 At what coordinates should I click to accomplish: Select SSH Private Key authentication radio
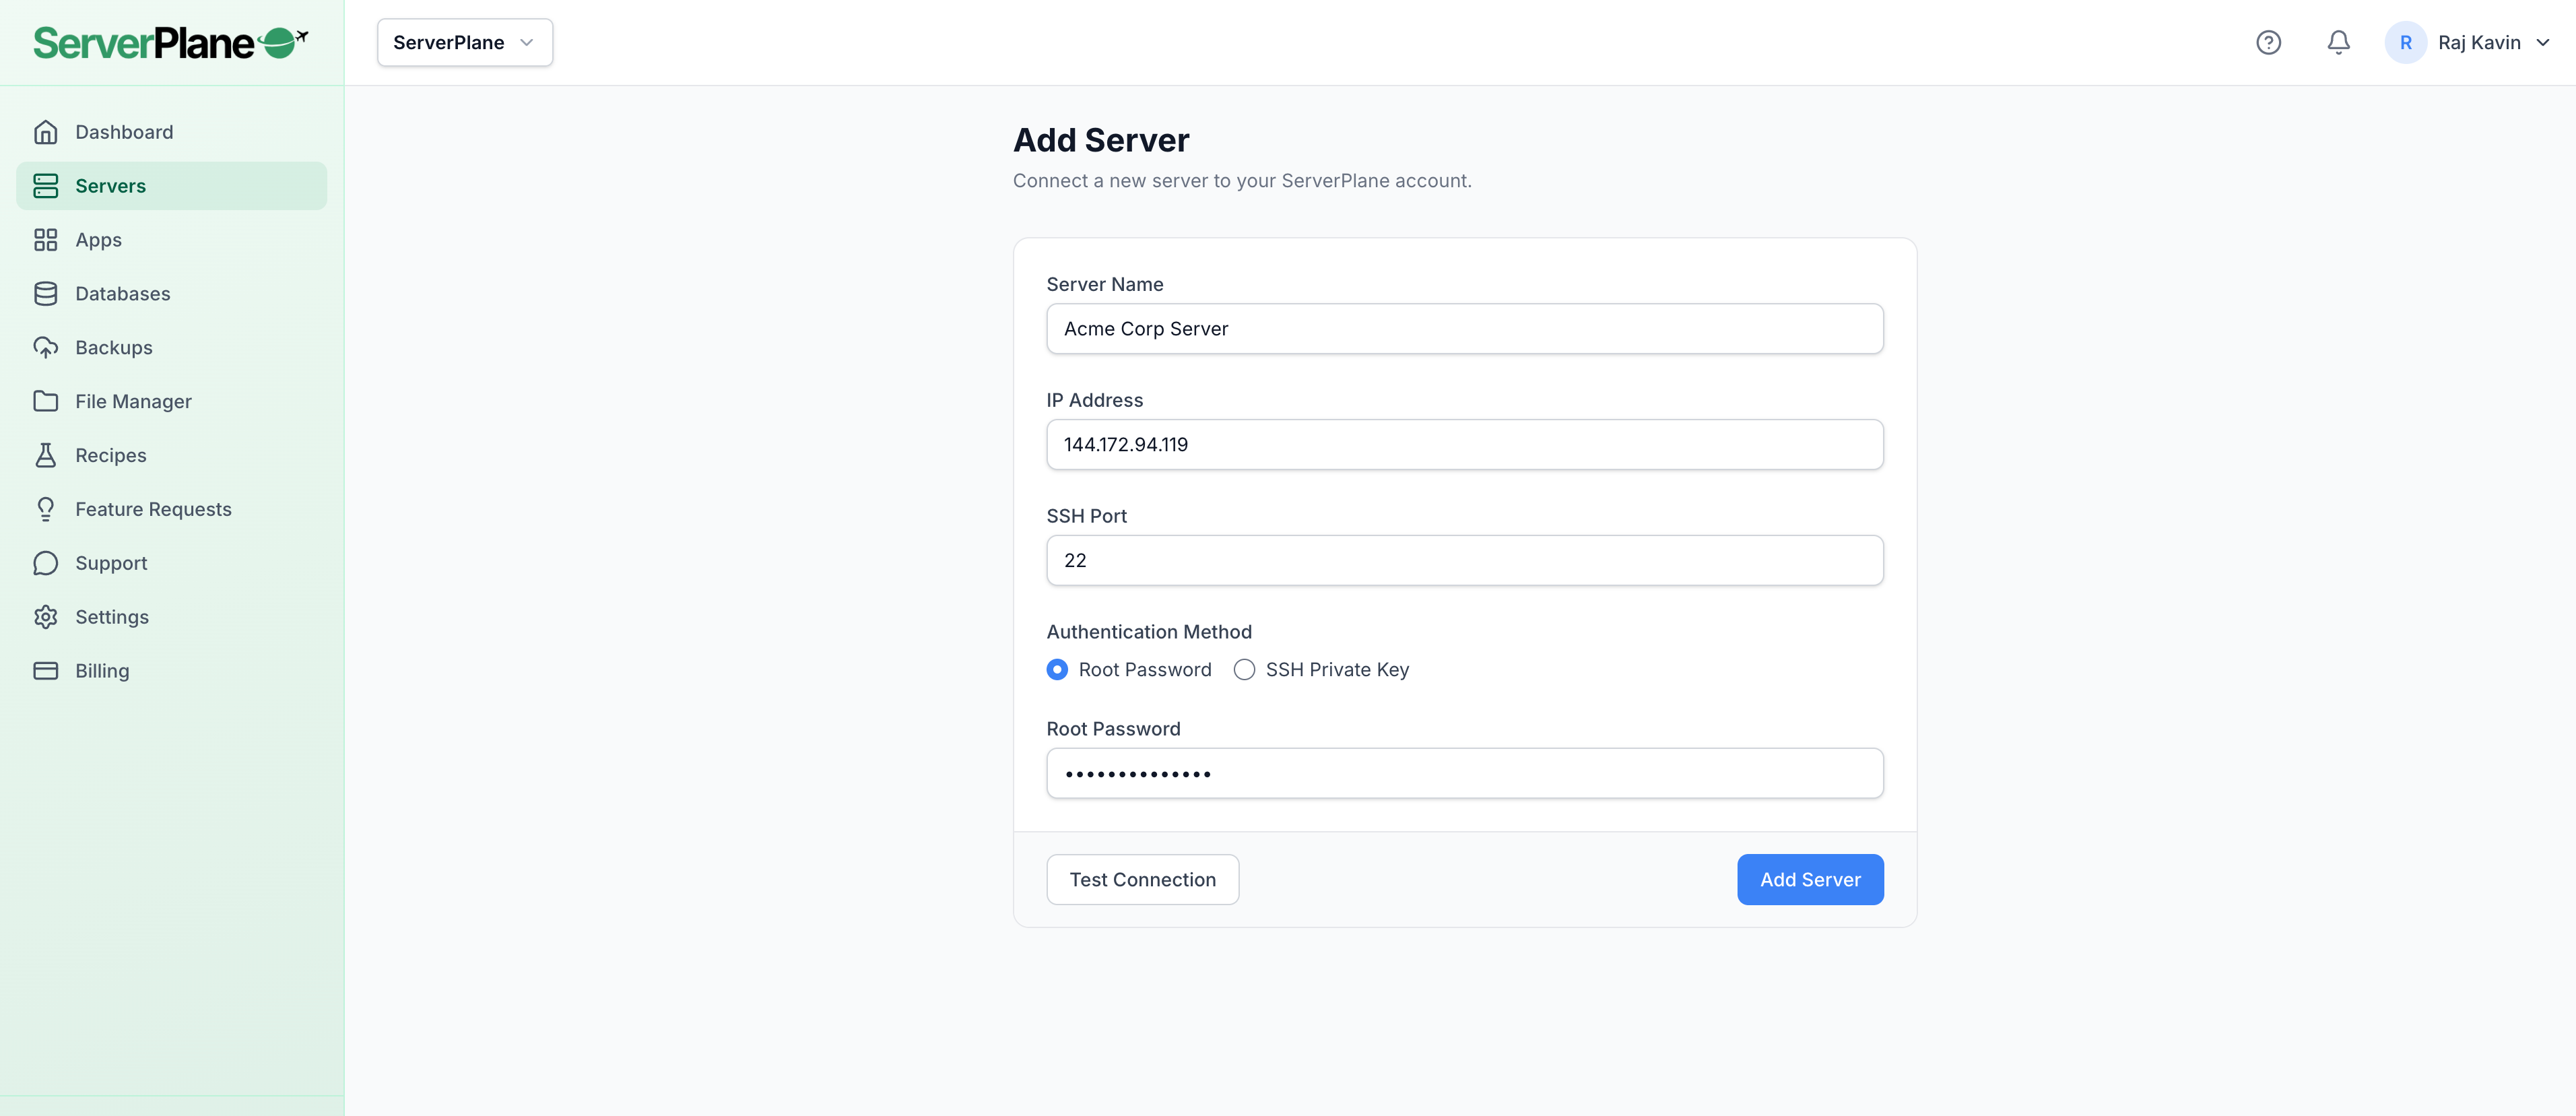click(1244, 670)
